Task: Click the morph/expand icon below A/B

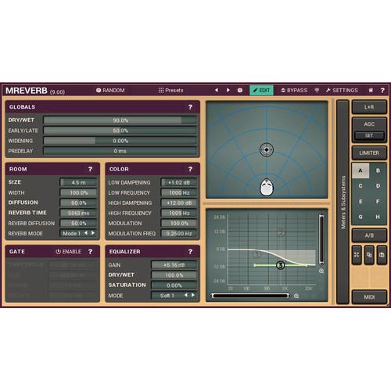Action: (x=357, y=255)
